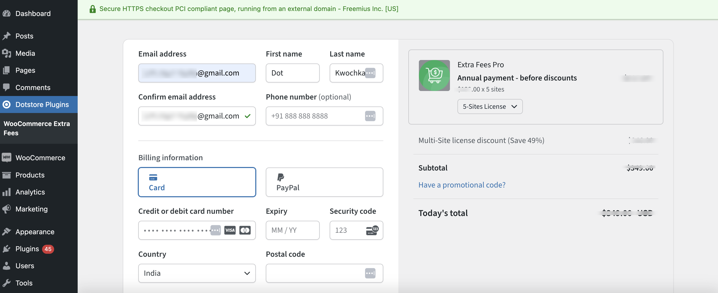
Task: Open the WooCommerce menu
Action: point(39,157)
